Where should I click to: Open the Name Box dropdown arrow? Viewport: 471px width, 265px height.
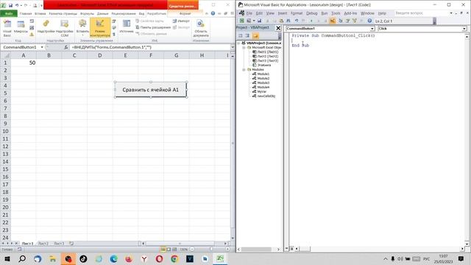point(42,47)
